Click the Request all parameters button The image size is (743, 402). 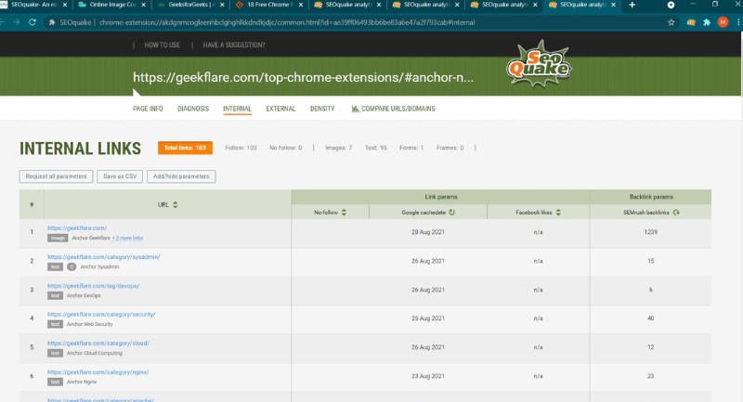[56, 176]
